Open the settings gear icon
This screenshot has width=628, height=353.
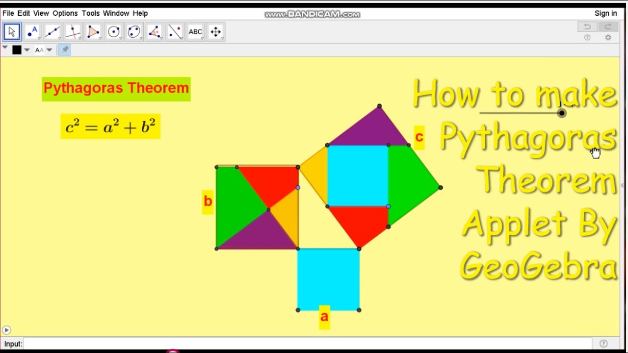click(x=608, y=38)
